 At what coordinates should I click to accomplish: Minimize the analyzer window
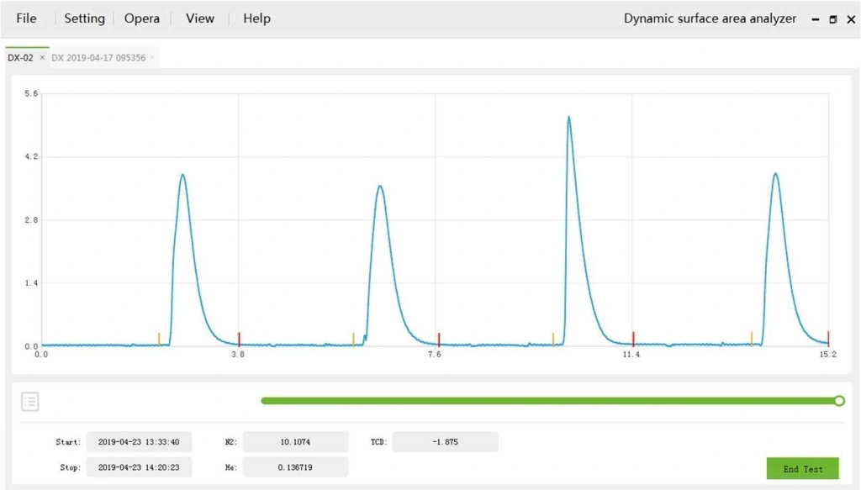(x=816, y=19)
